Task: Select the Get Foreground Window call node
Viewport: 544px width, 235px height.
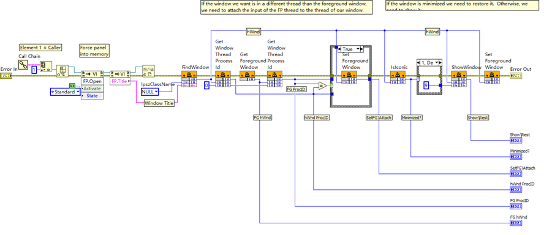Action: click(x=247, y=76)
